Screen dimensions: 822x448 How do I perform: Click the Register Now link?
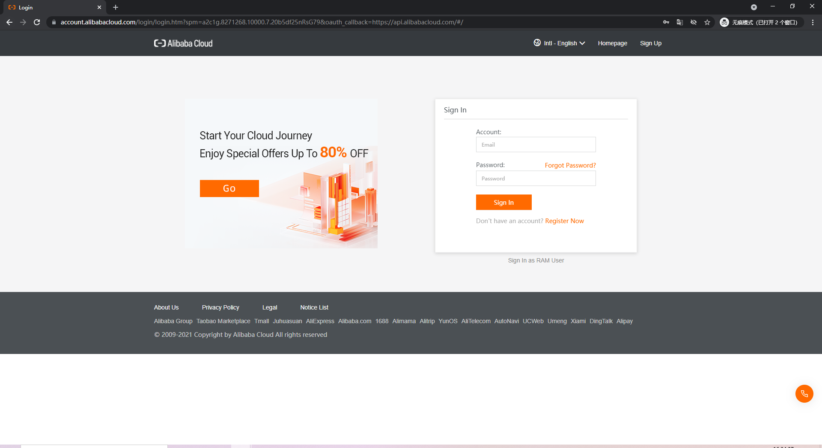pos(564,221)
